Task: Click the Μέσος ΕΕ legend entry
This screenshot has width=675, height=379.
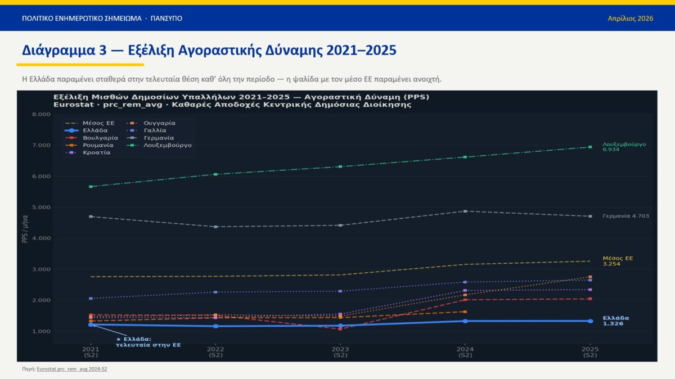Action: (x=98, y=123)
